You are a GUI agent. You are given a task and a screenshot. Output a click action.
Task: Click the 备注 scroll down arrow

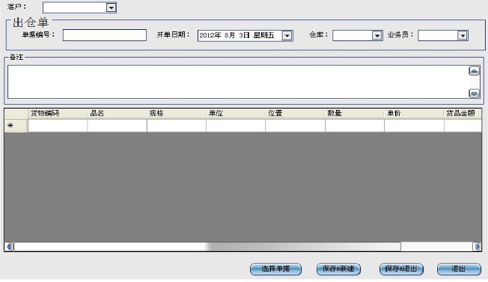[x=474, y=94]
